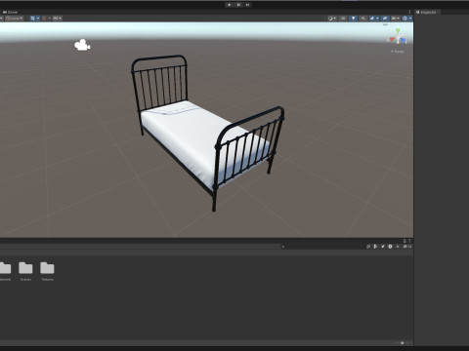This screenshot has height=351, width=469.
Task: Click the red X axis on the orientation gizmo
Action: tap(392, 40)
